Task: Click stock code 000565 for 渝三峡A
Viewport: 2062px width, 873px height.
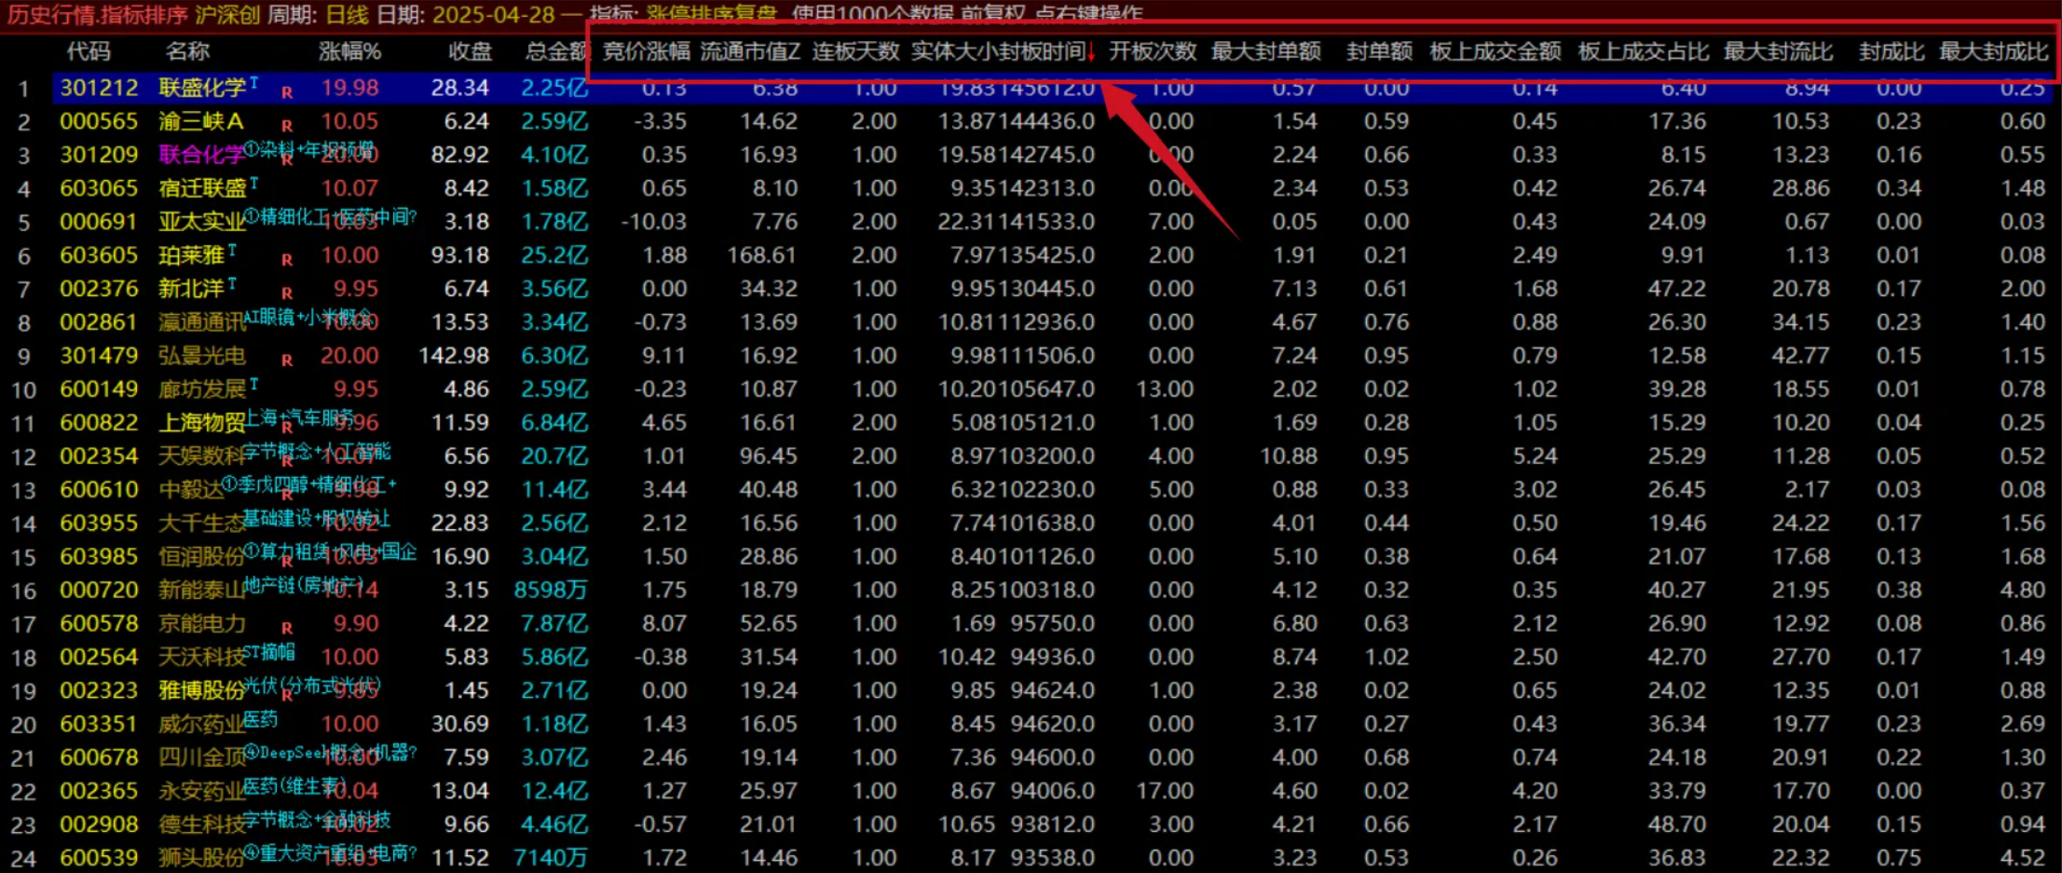Action: (x=100, y=121)
